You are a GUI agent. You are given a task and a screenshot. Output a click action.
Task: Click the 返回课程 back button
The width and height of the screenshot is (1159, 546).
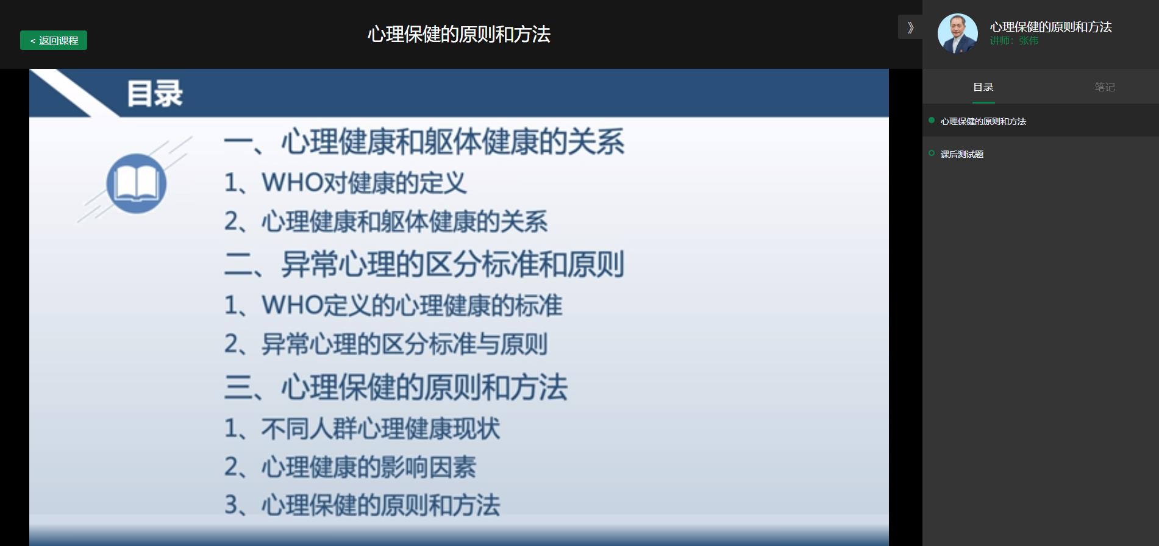[54, 40]
